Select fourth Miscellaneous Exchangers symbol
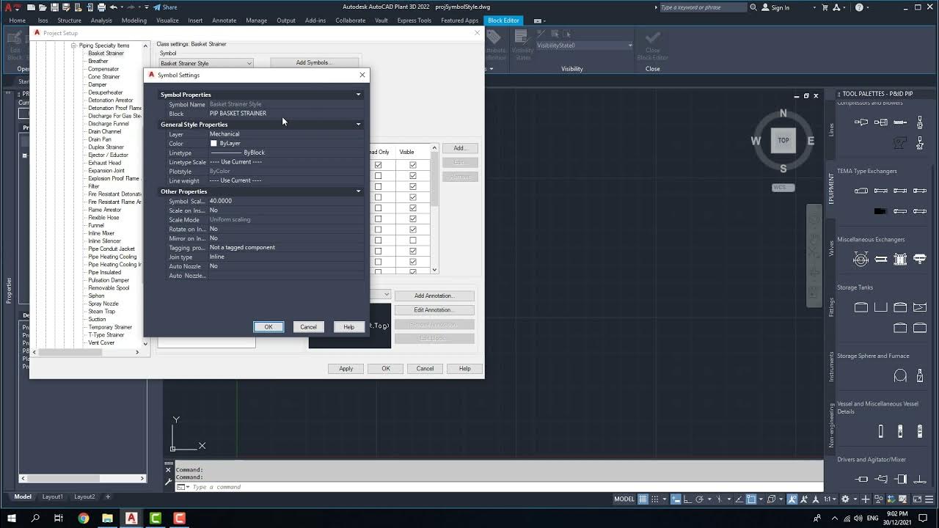Image resolution: width=939 pixels, height=528 pixels. (x=920, y=259)
